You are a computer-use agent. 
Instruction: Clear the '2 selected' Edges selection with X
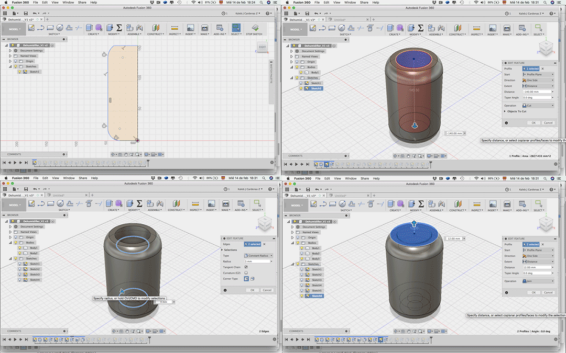point(264,244)
